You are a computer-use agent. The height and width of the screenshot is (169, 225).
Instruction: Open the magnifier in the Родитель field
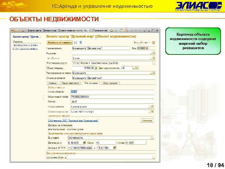click(x=154, y=53)
